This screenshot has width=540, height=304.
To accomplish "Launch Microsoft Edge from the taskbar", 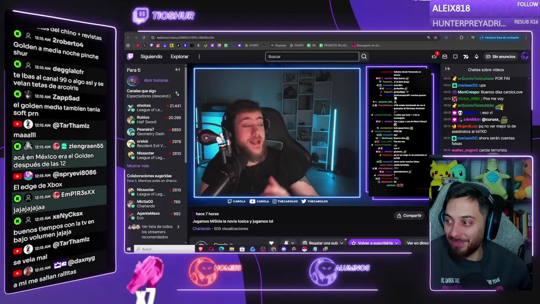I will click(x=221, y=249).
